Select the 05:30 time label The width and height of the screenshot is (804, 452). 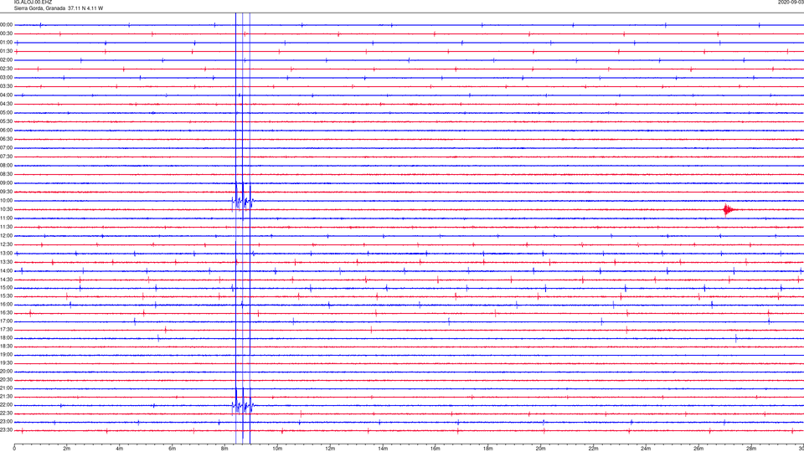point(7,121)
